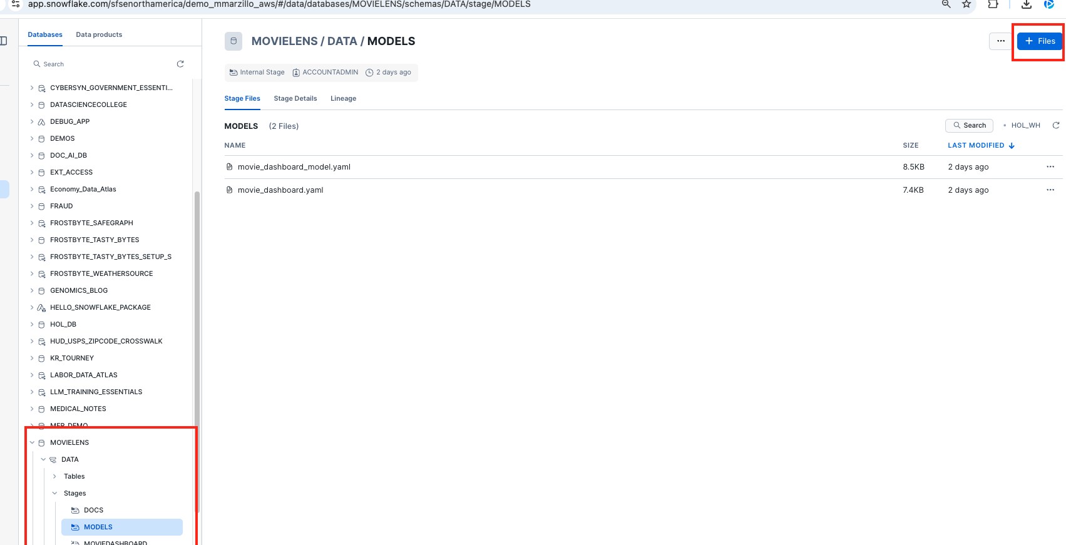Screen dimensions: 1066x545
Task: Expand the DEMOS database node
Action: (32, 139)
